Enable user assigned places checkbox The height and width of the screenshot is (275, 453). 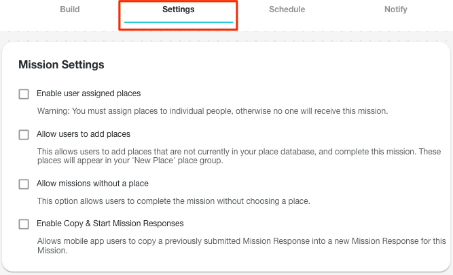coord(24,94)
